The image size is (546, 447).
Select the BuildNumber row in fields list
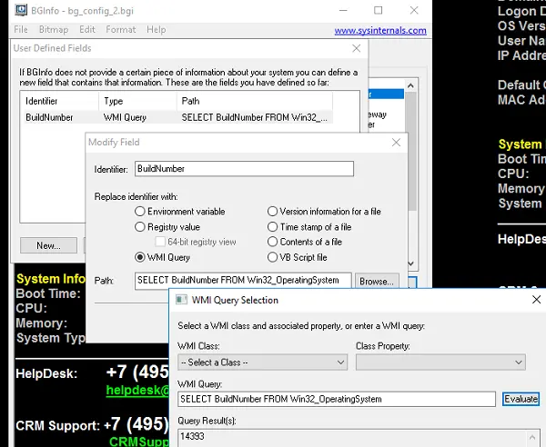[x=177, y=117]
